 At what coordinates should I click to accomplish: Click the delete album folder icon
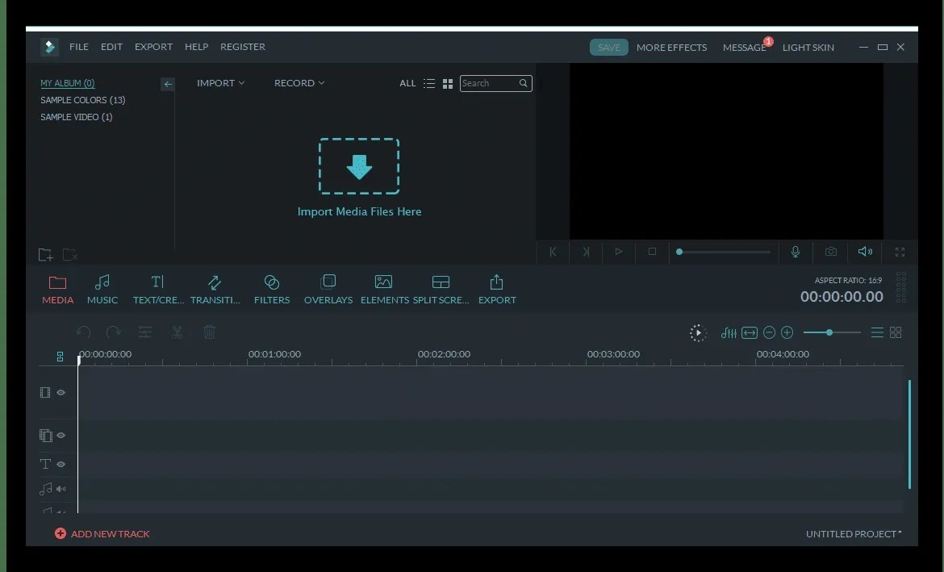coord(70,255)
